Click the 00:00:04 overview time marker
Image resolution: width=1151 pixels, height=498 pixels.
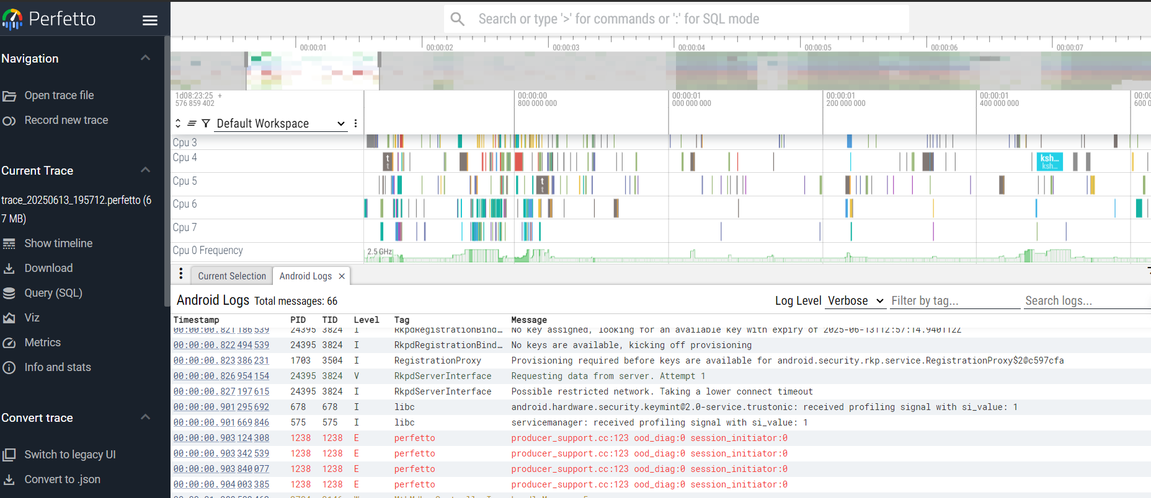pos(691,47)
